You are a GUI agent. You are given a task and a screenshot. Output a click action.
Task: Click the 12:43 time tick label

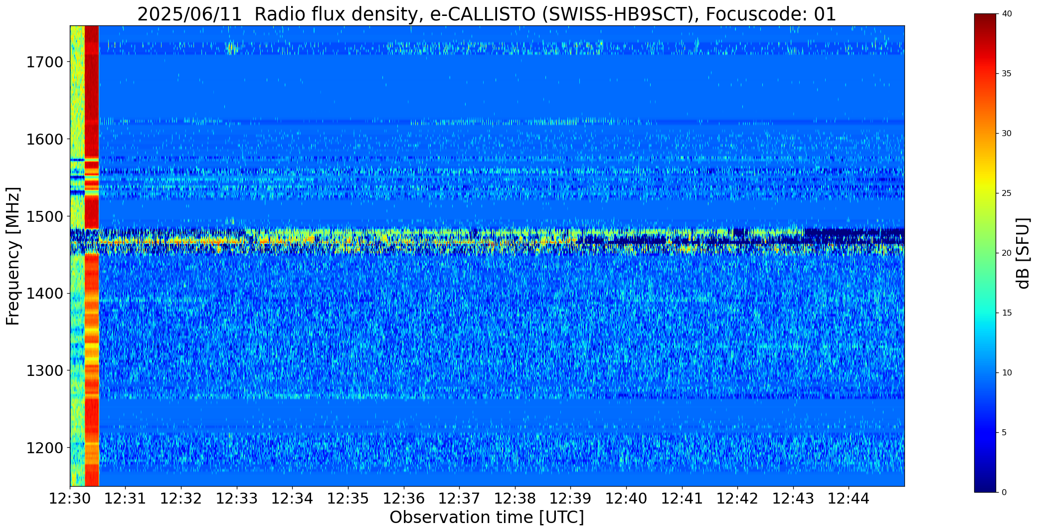(x=793, y=499)
